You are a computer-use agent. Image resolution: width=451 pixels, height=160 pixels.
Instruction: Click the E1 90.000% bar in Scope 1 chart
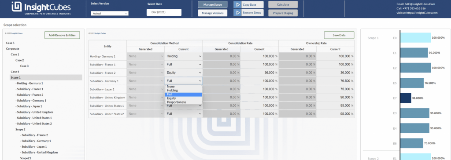pos(414,53)
